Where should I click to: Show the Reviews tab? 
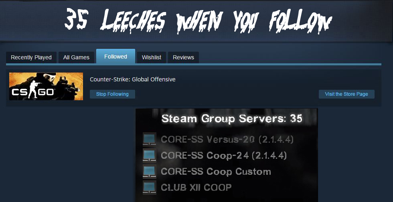[x=183, y=57]
